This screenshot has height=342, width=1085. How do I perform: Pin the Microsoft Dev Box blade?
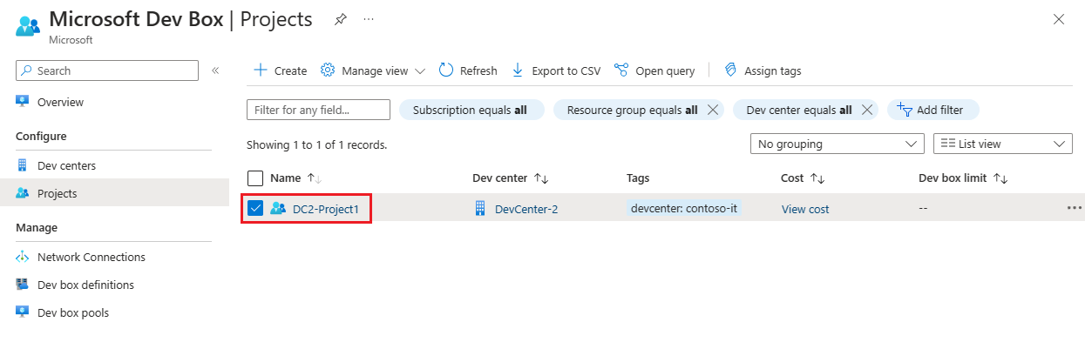pyautogui.click(x=341, y=19)
